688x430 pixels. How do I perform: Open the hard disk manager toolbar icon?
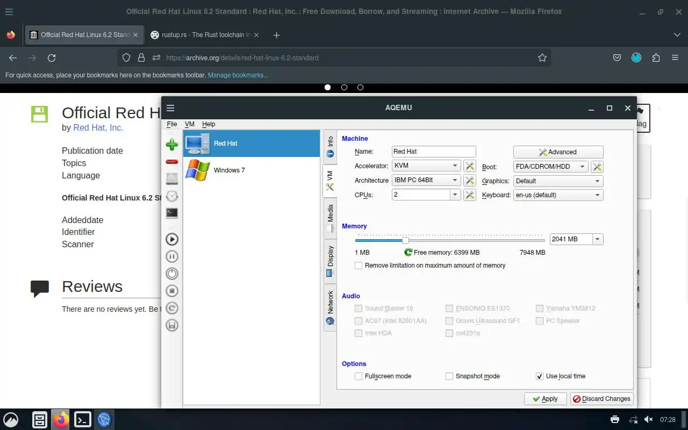pos(172,178)
